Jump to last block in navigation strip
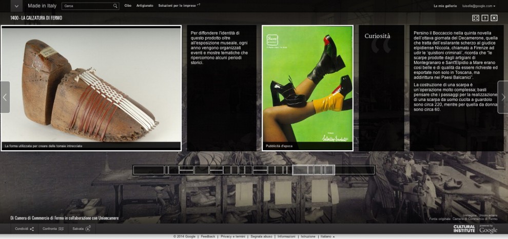This screenshot has height=239, width=508. coord(355,170)
